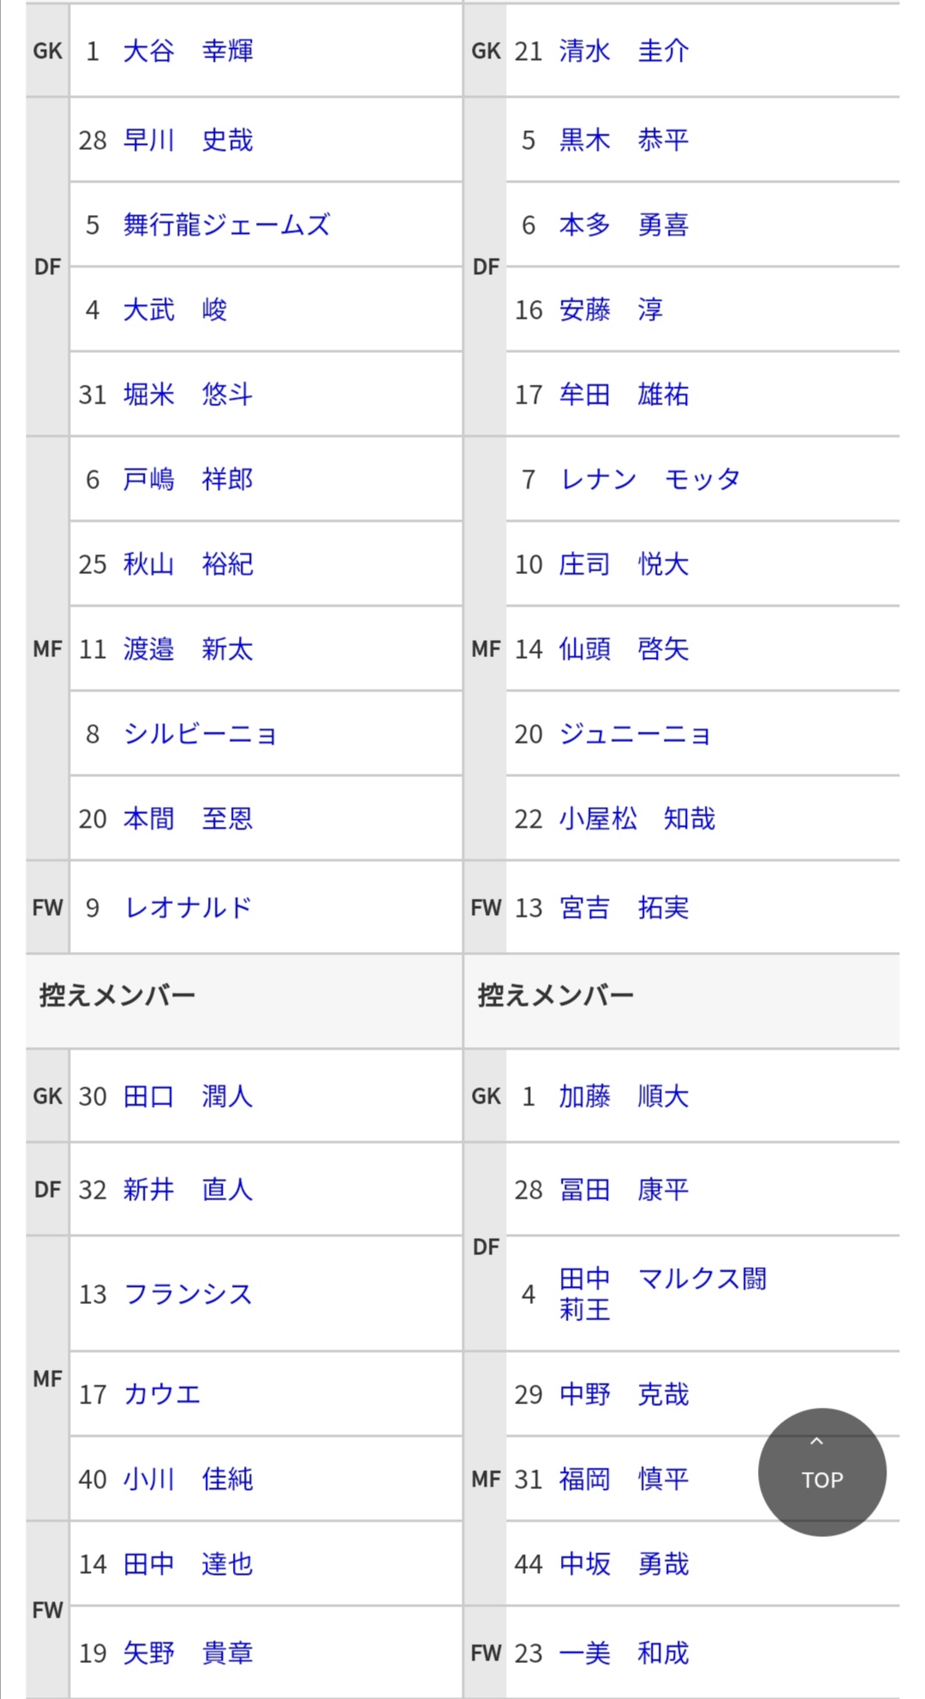Click on player フランシス
The width and height of the screenshot is (925, 1699).
click(x=188, y=1294)
